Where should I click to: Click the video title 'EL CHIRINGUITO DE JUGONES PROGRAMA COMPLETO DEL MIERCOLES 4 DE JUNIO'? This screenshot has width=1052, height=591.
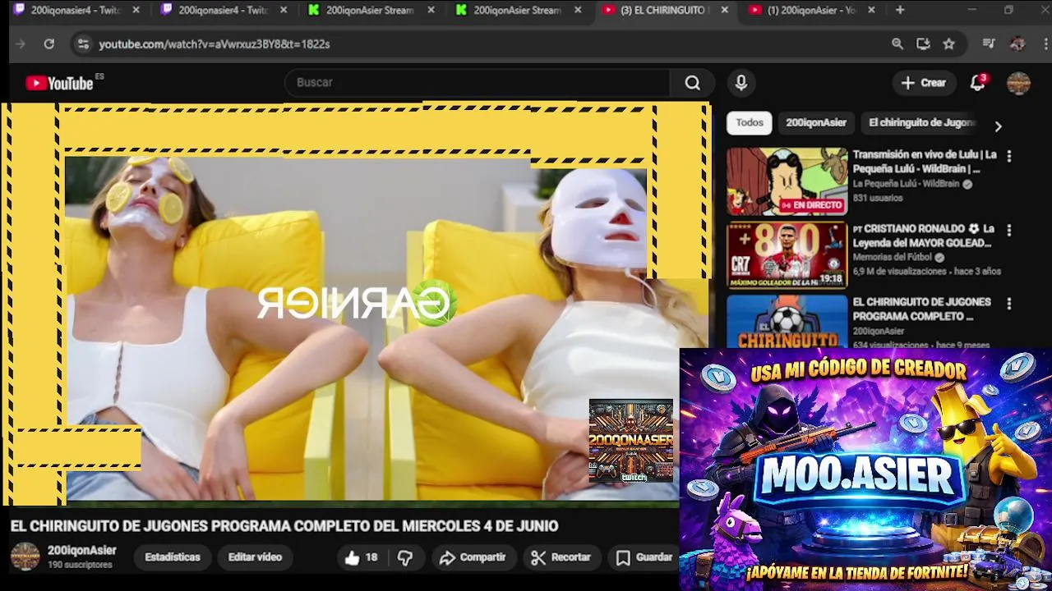(x=284, y=526)
